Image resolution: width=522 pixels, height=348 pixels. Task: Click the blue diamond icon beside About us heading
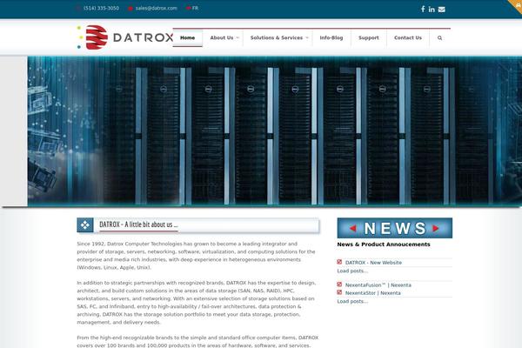click(x=85, y=225)
